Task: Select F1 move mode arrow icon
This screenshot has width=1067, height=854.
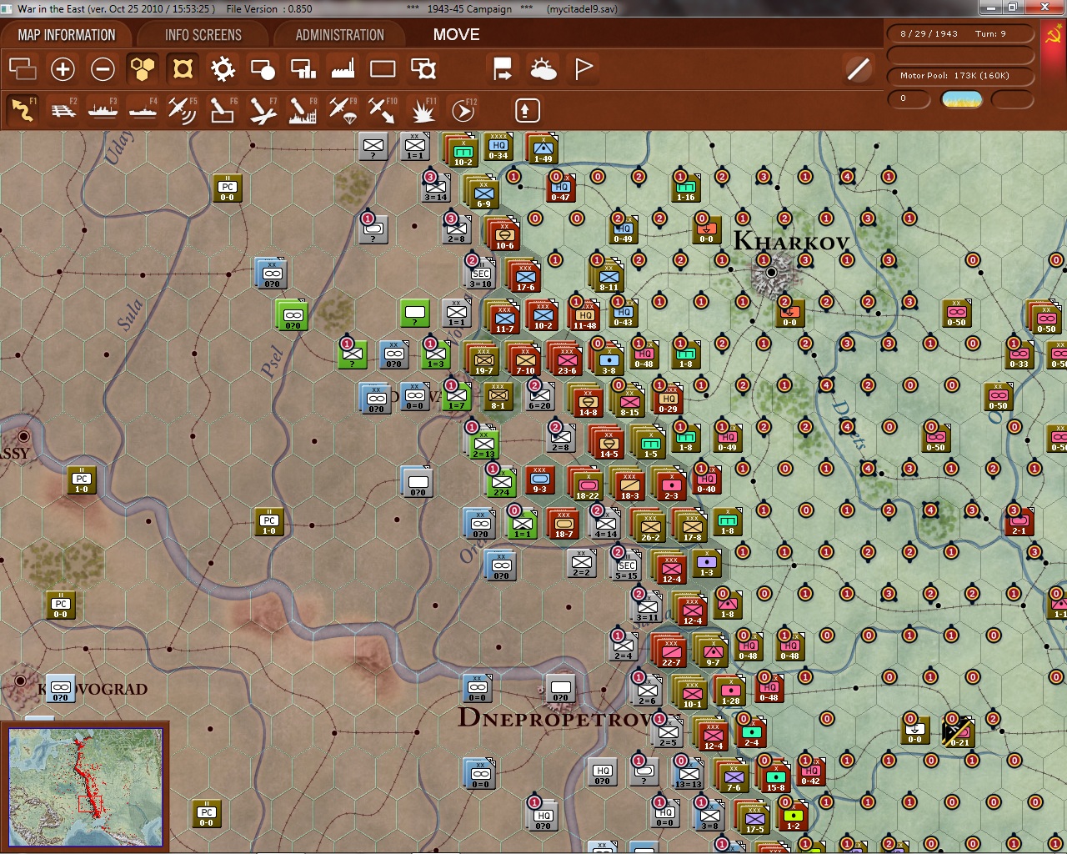Action: pos(23,110)
